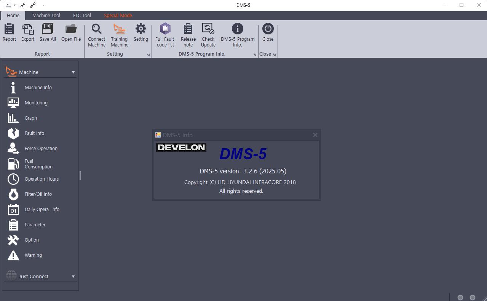This screenshot has width=487, height=301.
Task: Switch to the Special Mode tab
Action: (118, 16)
